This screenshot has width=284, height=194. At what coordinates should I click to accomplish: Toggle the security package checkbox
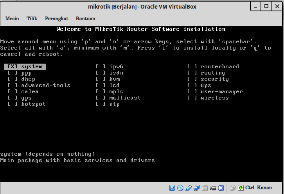(192, 79)
